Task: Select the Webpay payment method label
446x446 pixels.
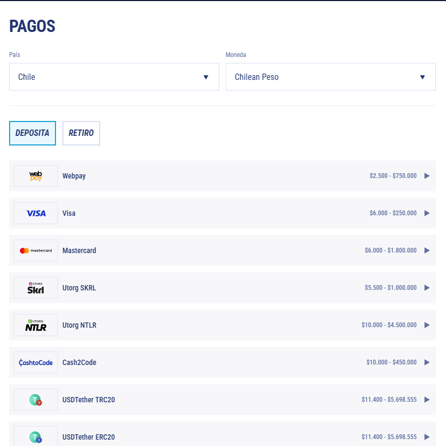Action: coord(74,176)
